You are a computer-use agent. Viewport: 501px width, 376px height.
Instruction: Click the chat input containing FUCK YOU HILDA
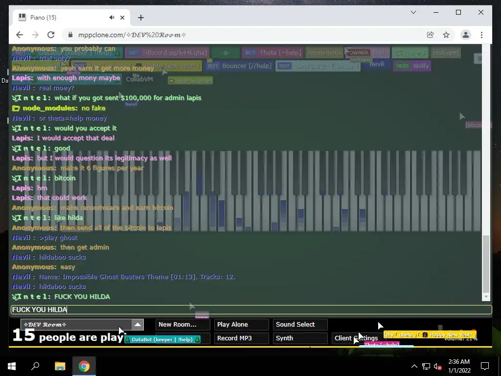(x=251, y=309)
